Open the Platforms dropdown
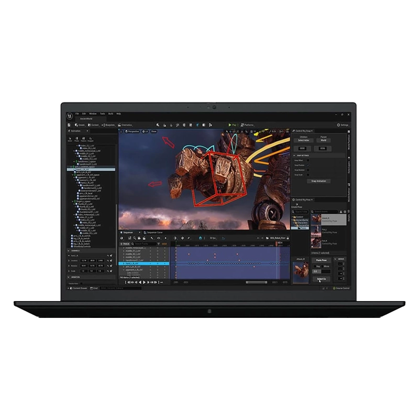 click(247, 125)
